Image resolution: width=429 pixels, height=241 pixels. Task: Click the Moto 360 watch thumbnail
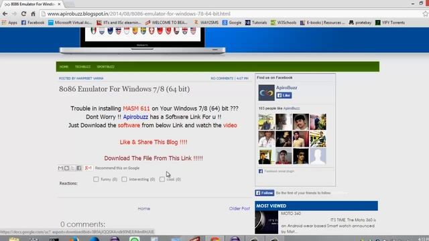coord(267,222)
